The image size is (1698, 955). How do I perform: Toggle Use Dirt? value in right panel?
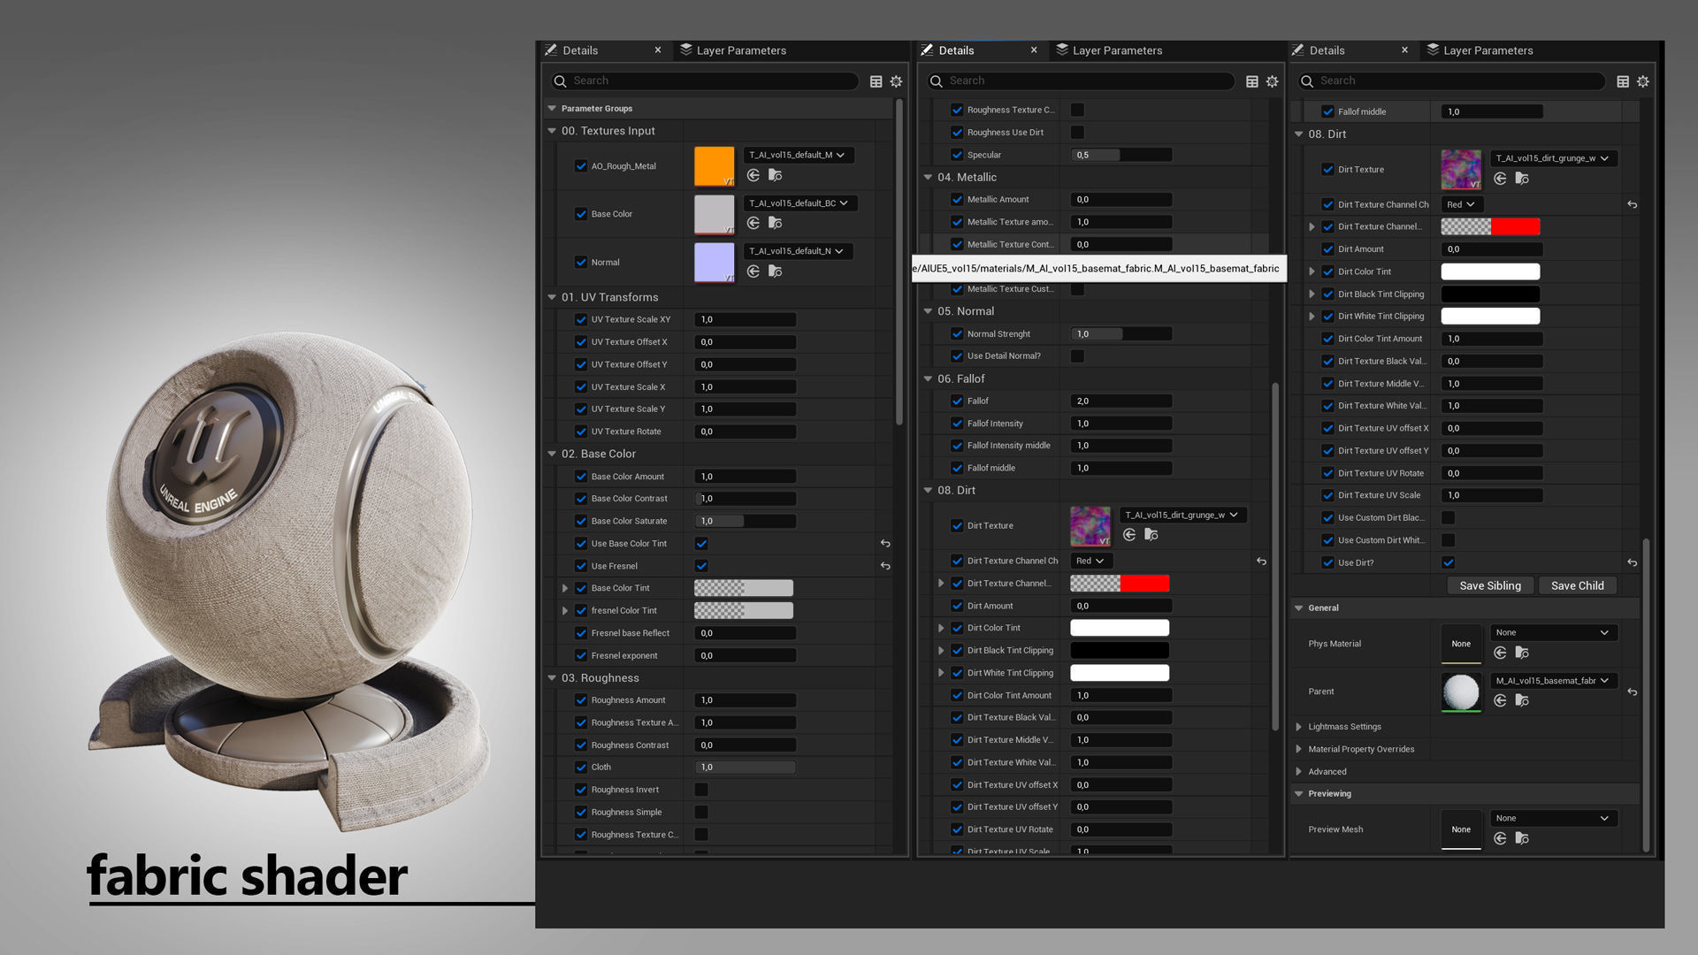point(1448,562)
